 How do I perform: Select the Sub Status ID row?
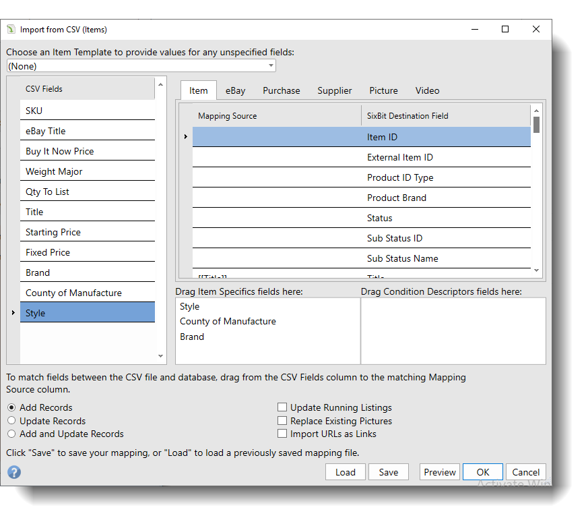pyautogui.click(x=362, y=237)
